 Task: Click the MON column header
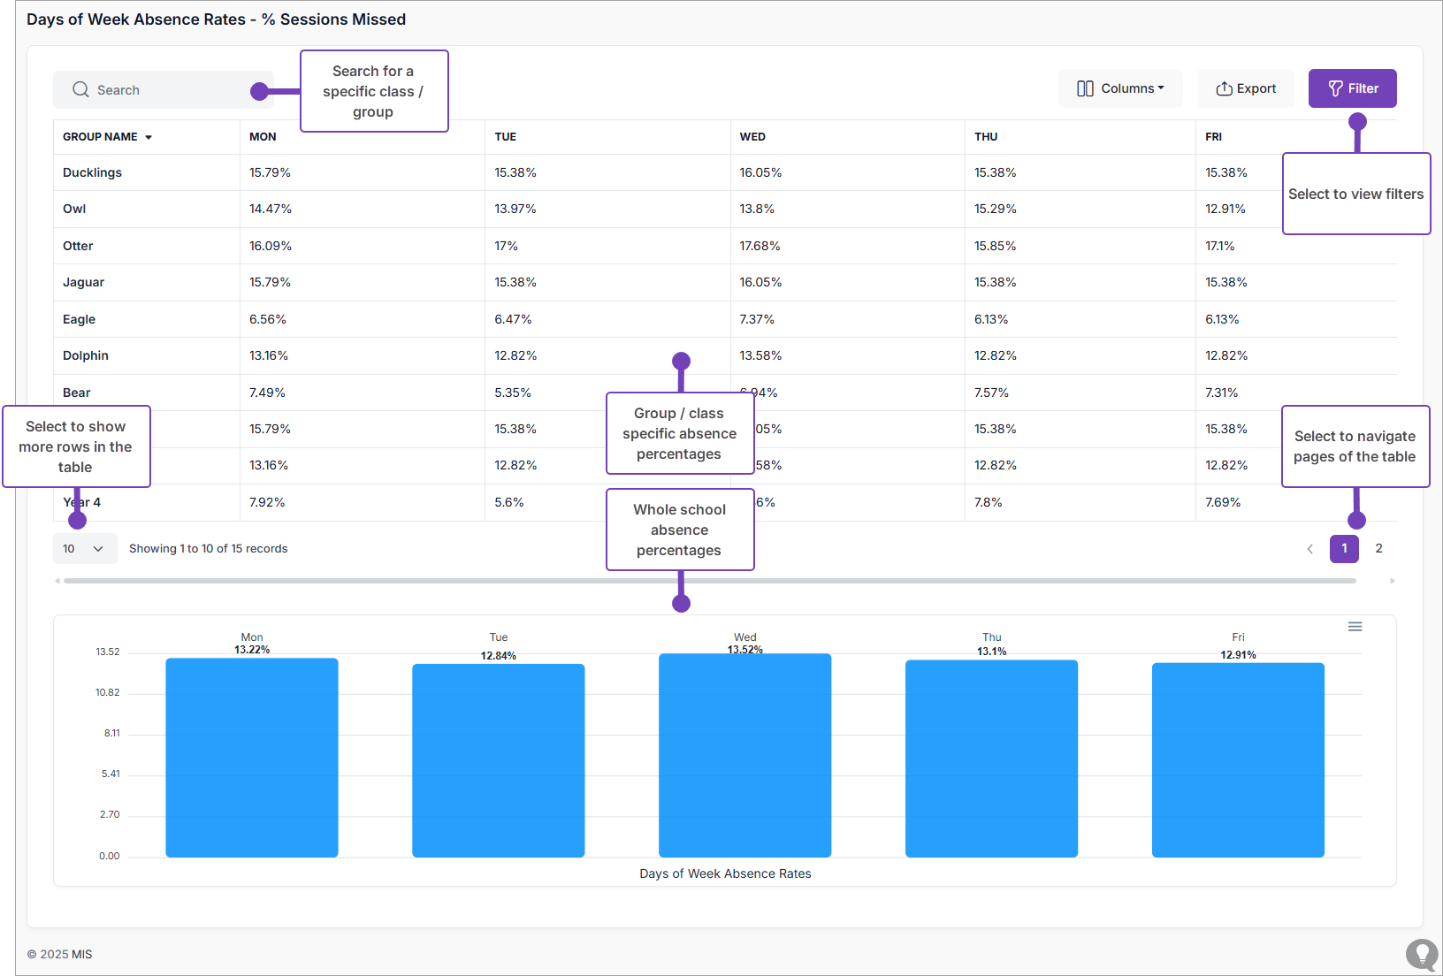click(263, 137)
